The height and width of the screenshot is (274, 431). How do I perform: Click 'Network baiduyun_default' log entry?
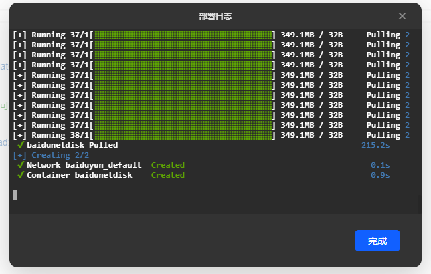pyautogui.click(x=84, y=165)
